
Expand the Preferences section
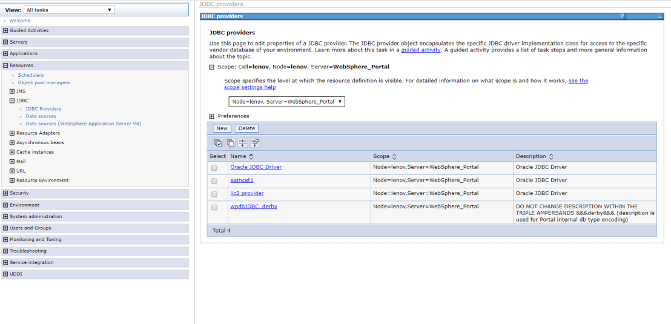tap(212, 116)
